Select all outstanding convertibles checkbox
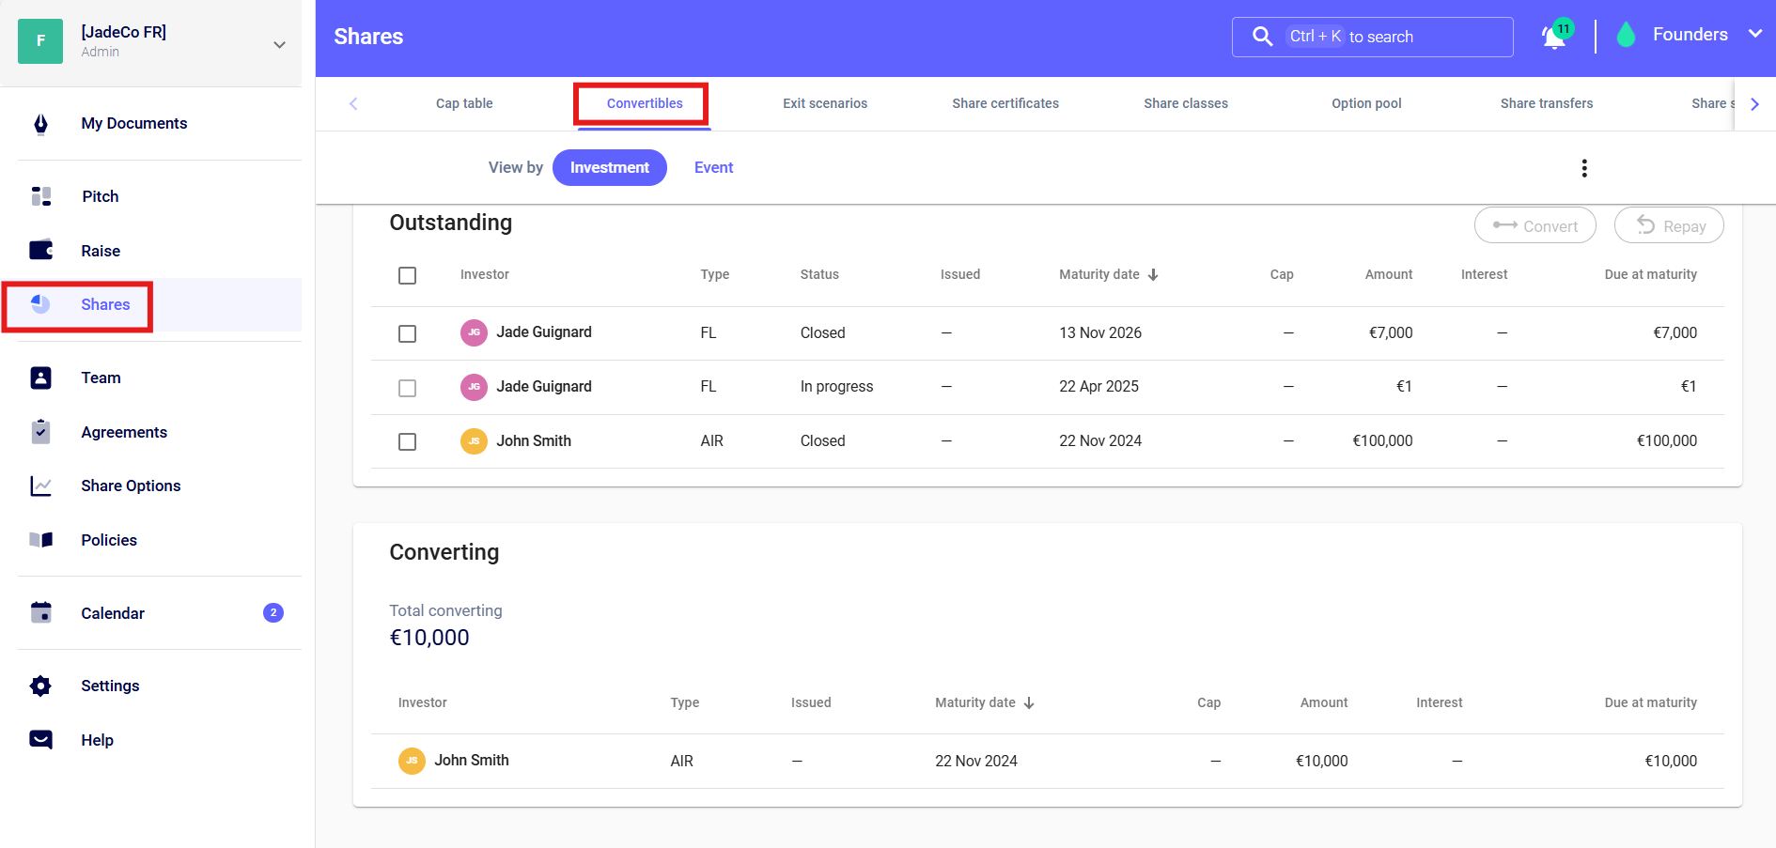Screen dimensions: 1776x848 click(407, 275)
